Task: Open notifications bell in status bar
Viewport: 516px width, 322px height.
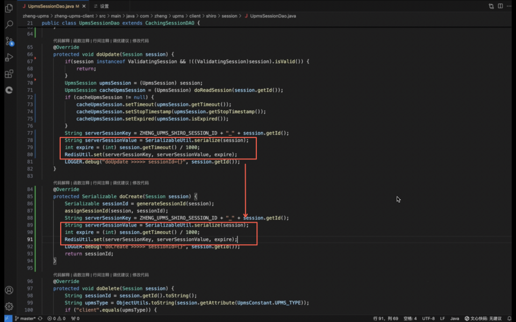Action: tap(509, 318)
